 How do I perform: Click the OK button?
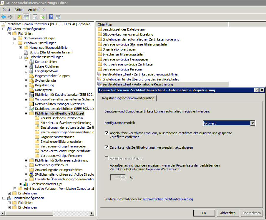[x=204, y=213]
